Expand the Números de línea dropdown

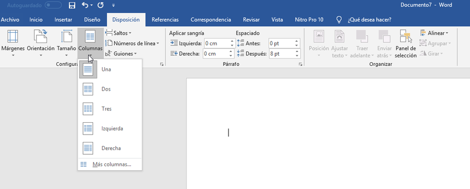pyautogui.click(x=132, y=43)
